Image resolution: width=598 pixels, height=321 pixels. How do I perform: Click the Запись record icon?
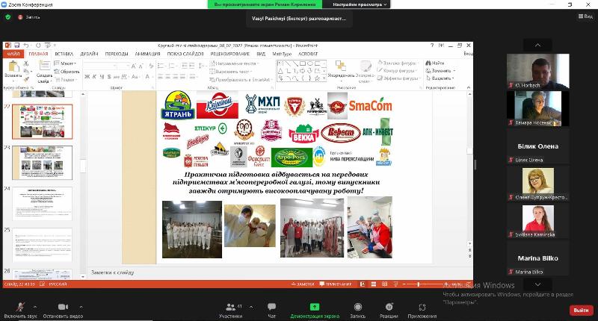(358, 307)
